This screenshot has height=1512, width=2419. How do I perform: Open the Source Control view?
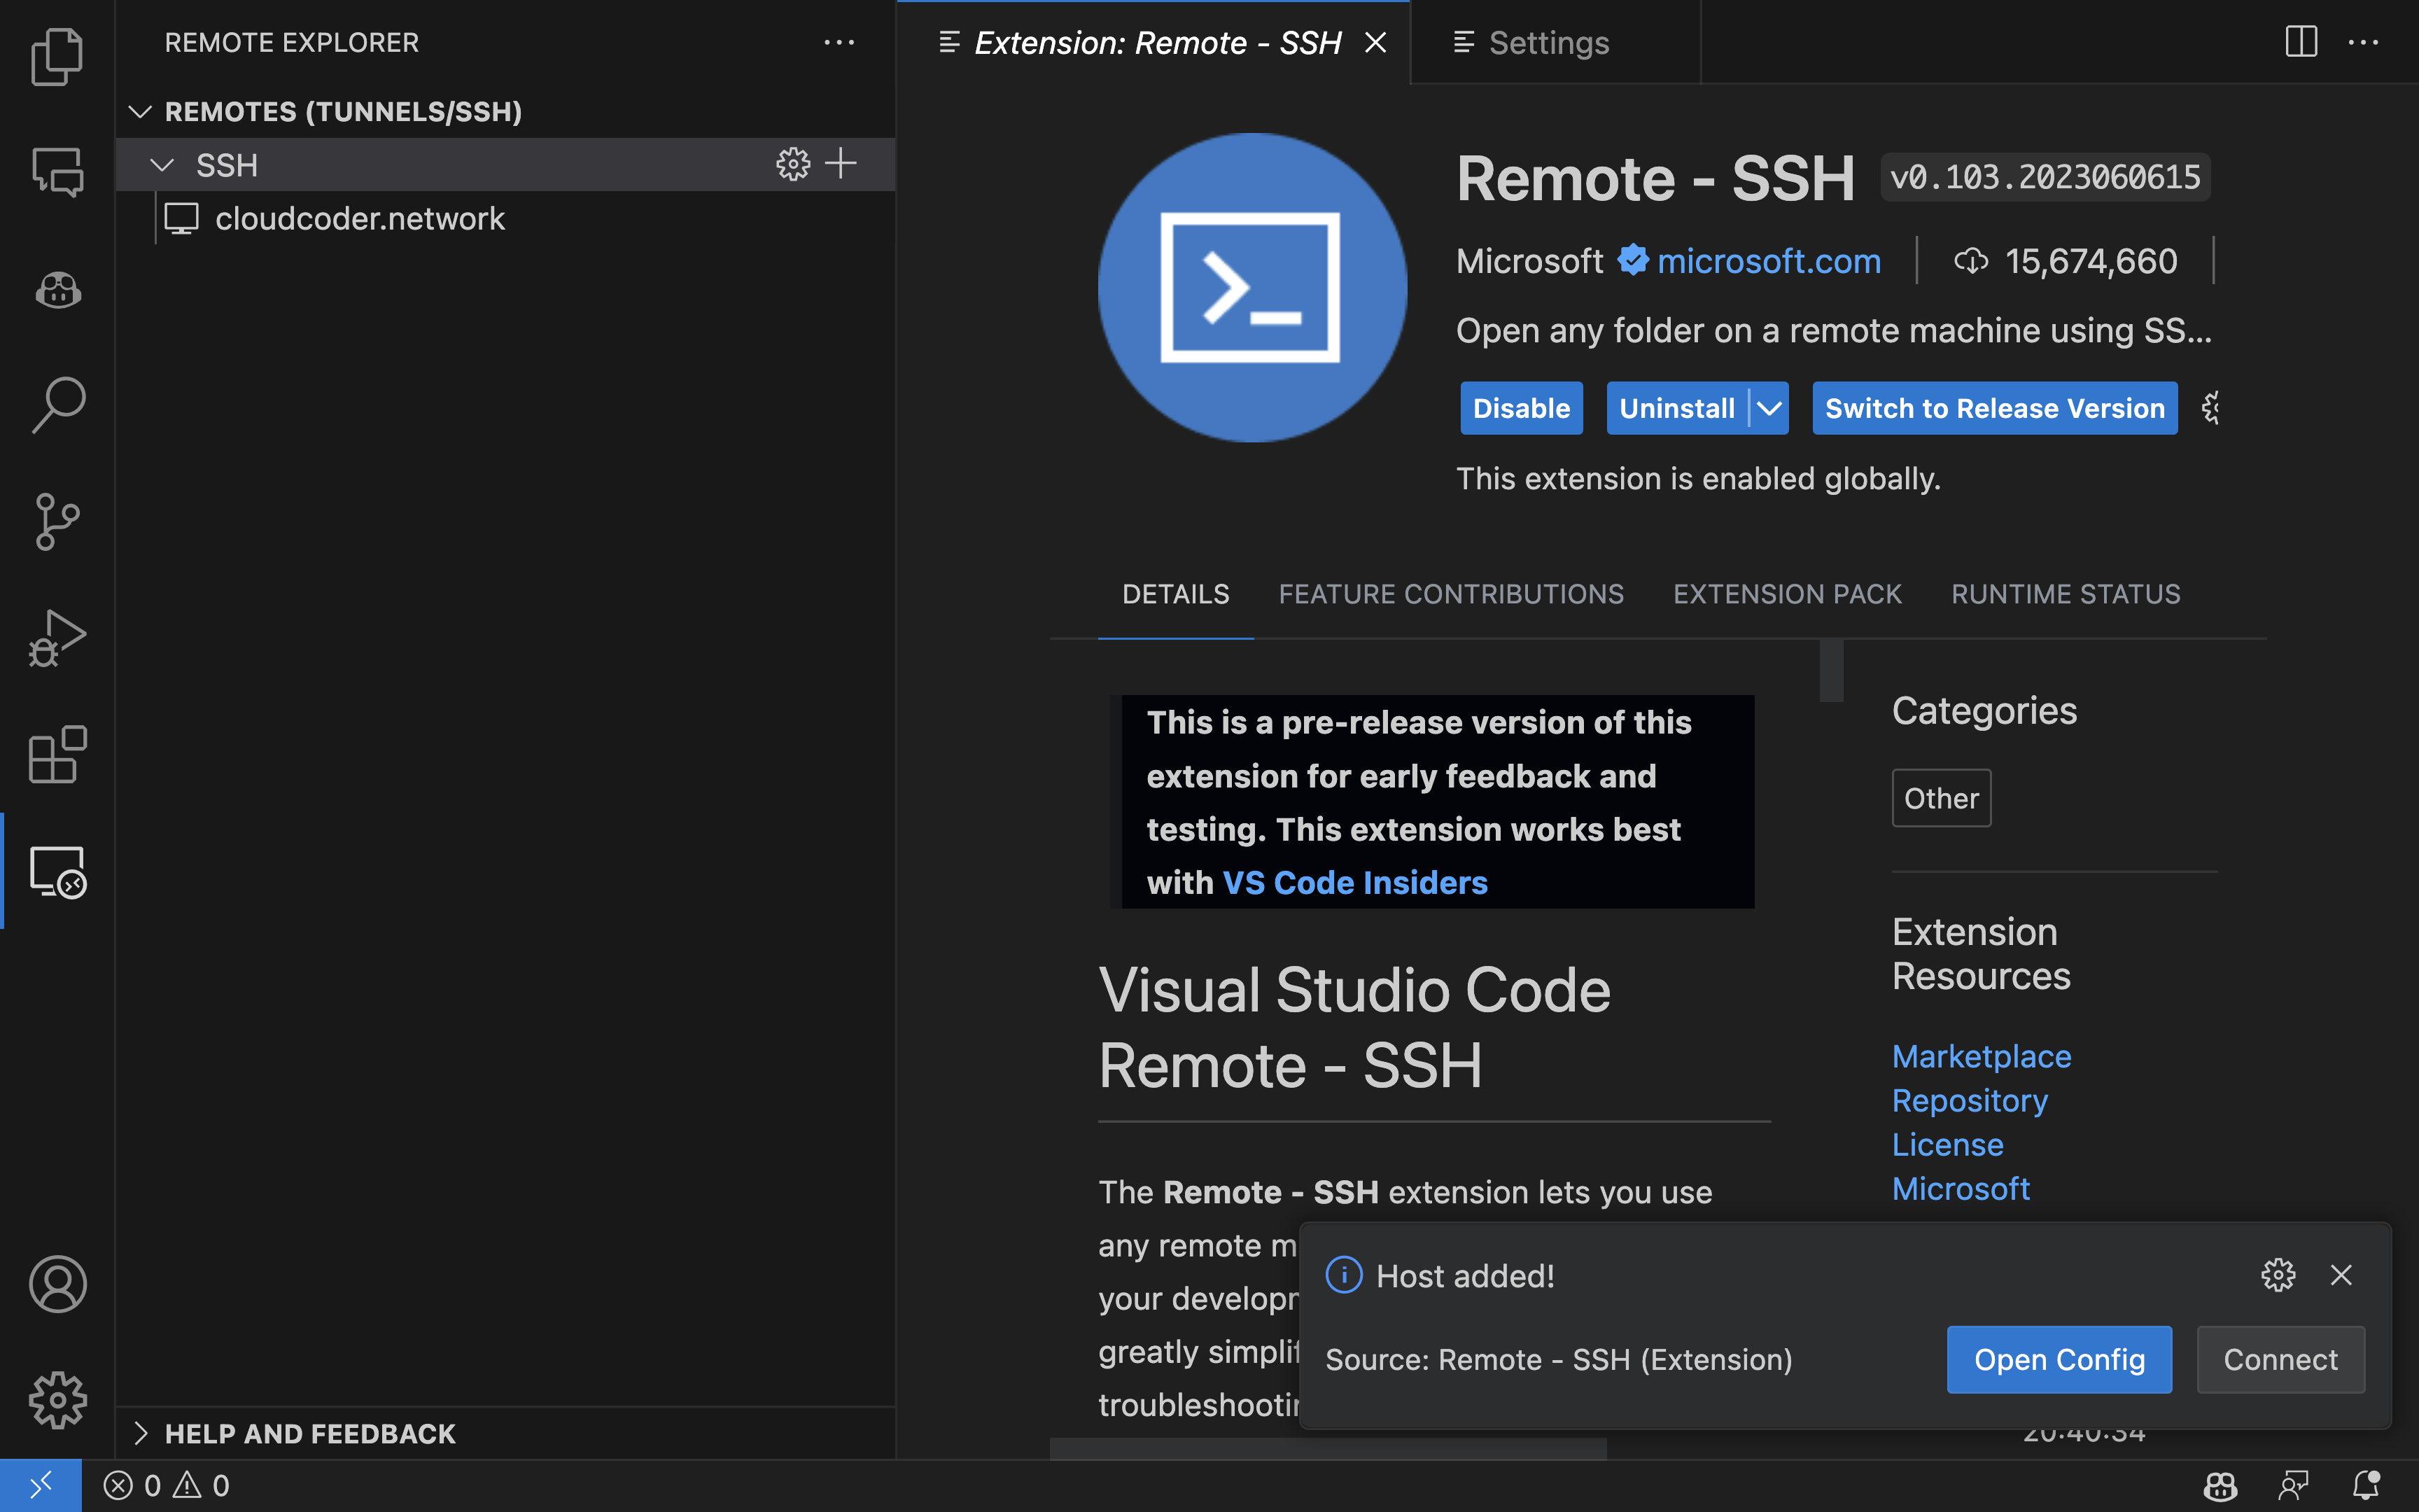[57, 521]
